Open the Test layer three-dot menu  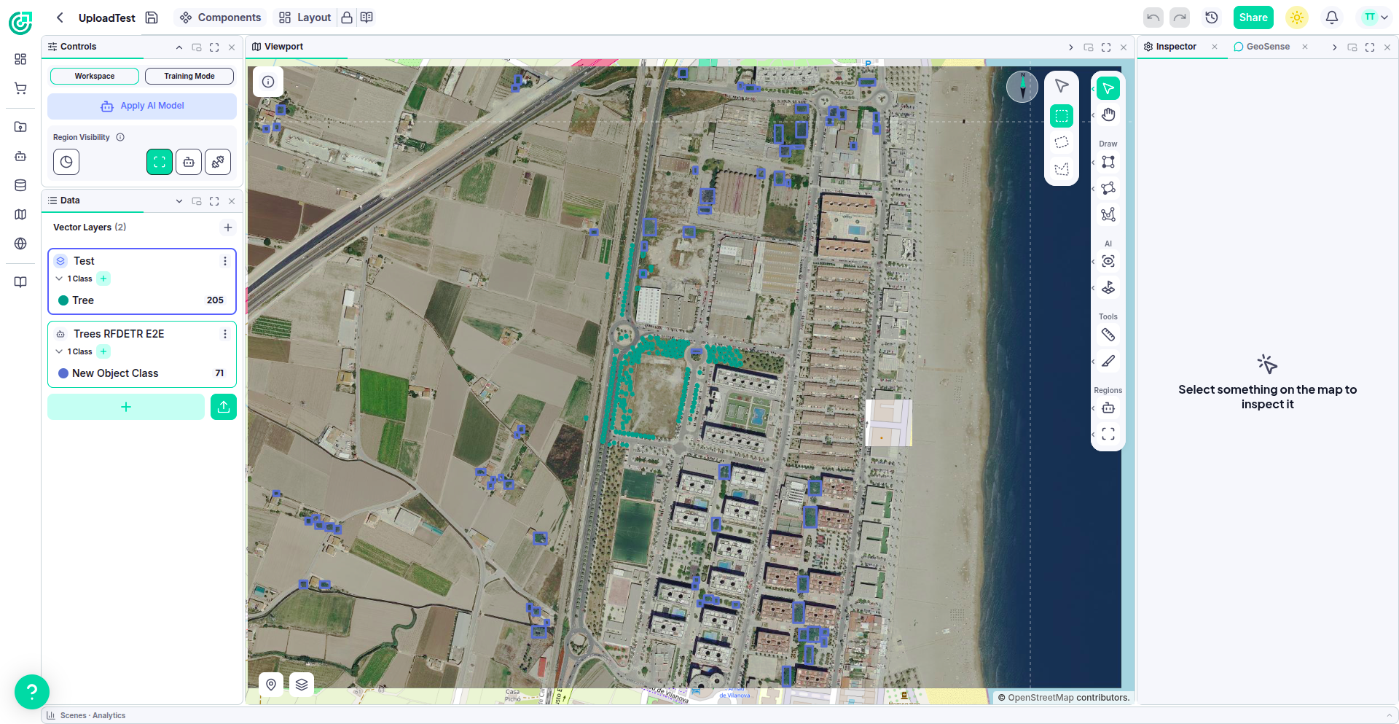pyautogui.click(x=225, y=261)
